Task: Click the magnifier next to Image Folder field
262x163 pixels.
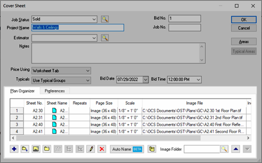Action: [224, 149]
